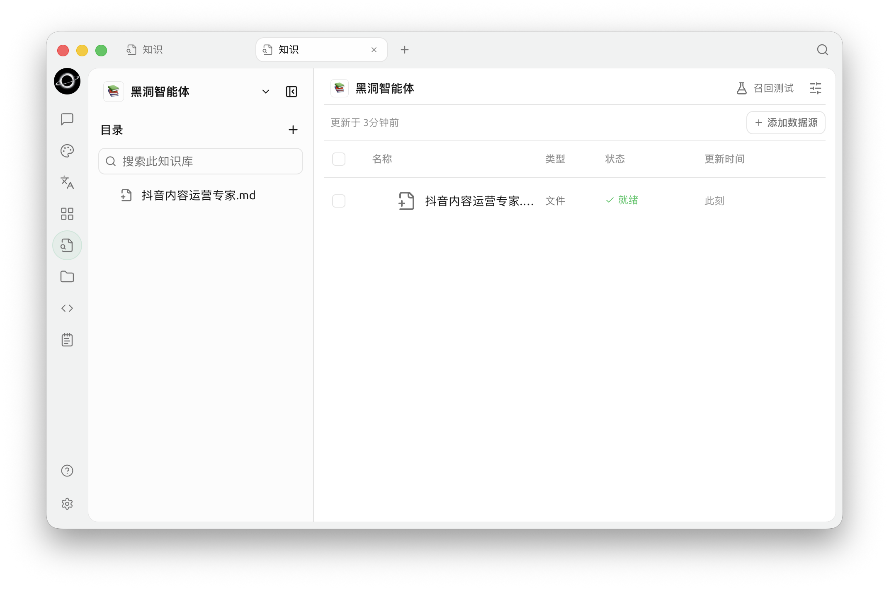Click the 就绪 status text
This screenshot has width=889, height=590.
coord(628,200)
